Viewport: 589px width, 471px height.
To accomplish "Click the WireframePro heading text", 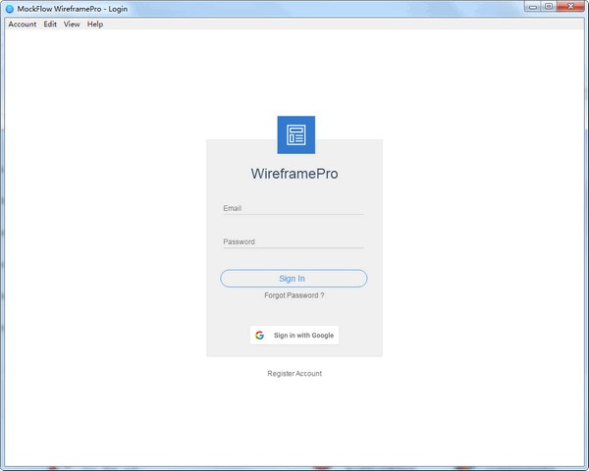I will point(294,174).
